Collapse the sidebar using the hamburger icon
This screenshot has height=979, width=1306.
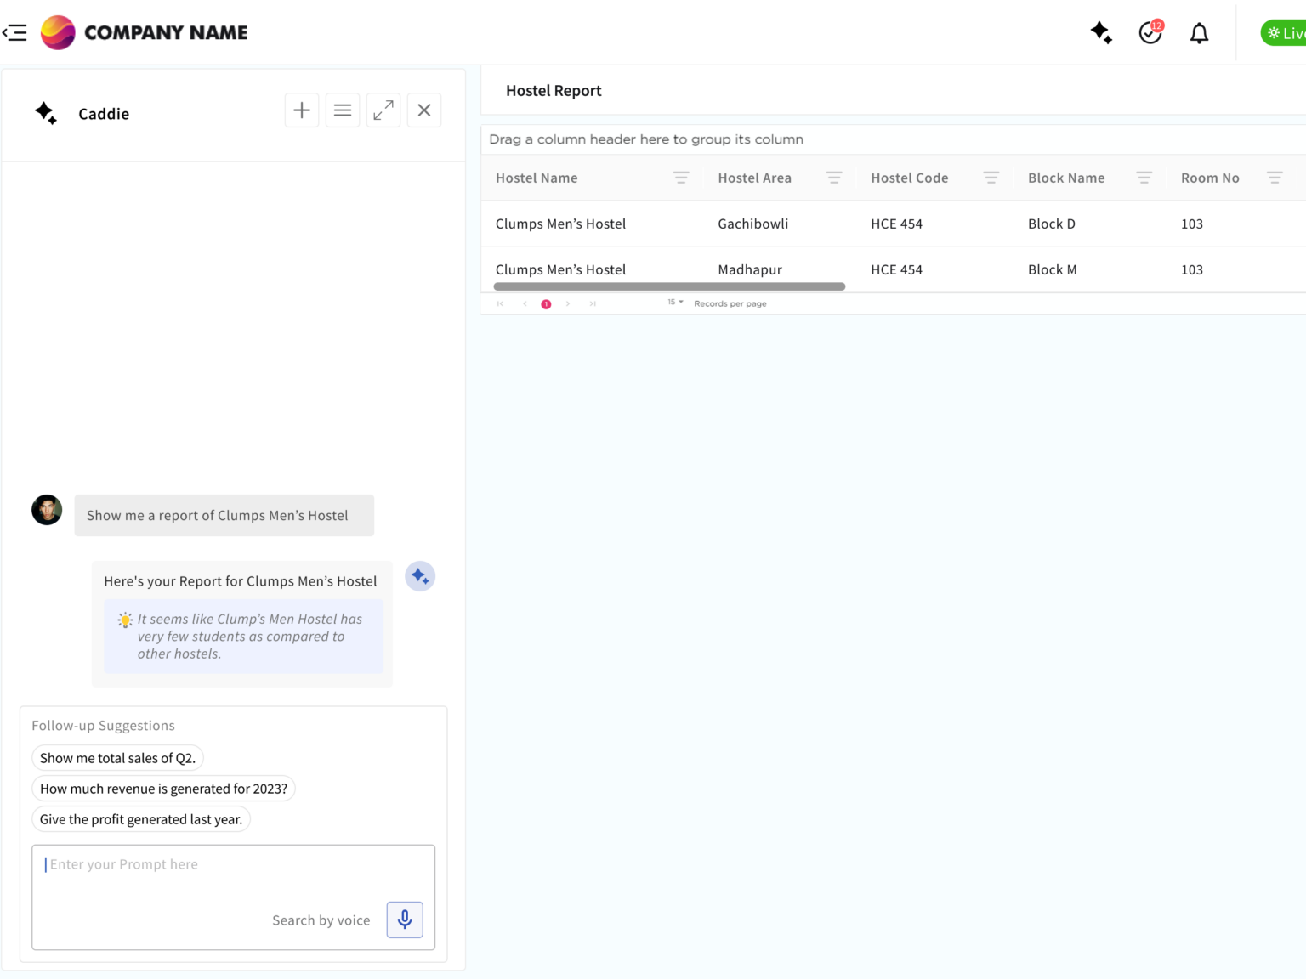click(x=14, y=32)
